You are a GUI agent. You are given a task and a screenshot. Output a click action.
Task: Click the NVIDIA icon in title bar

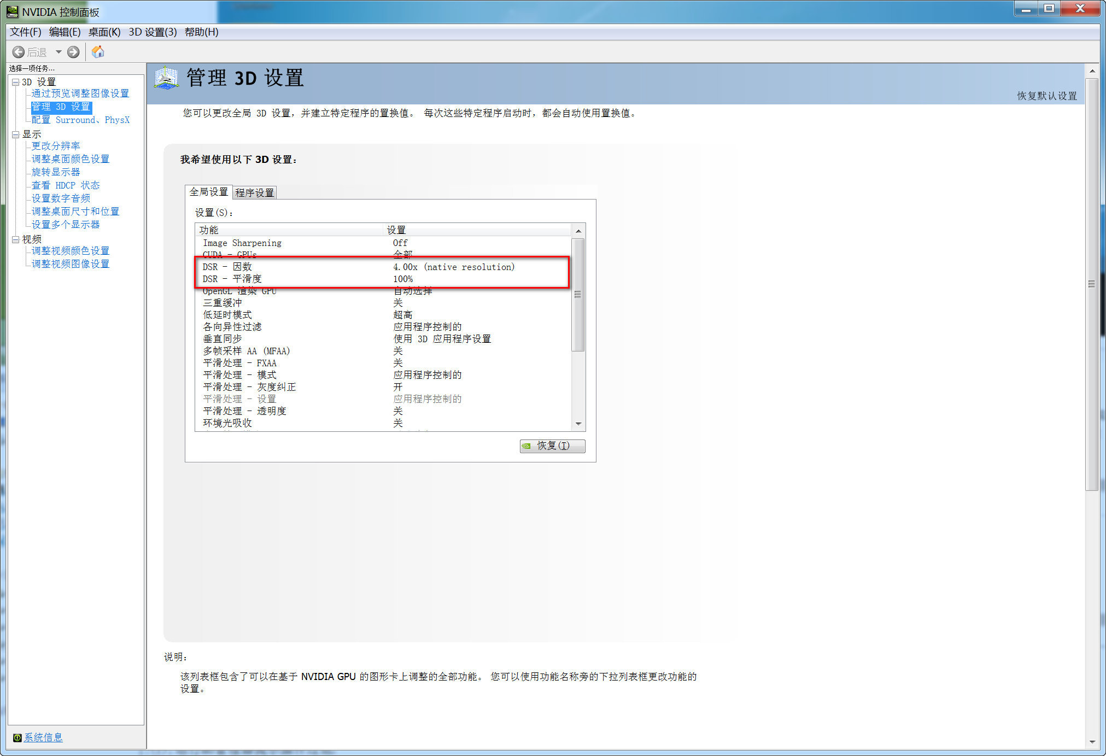pos(12,11)
